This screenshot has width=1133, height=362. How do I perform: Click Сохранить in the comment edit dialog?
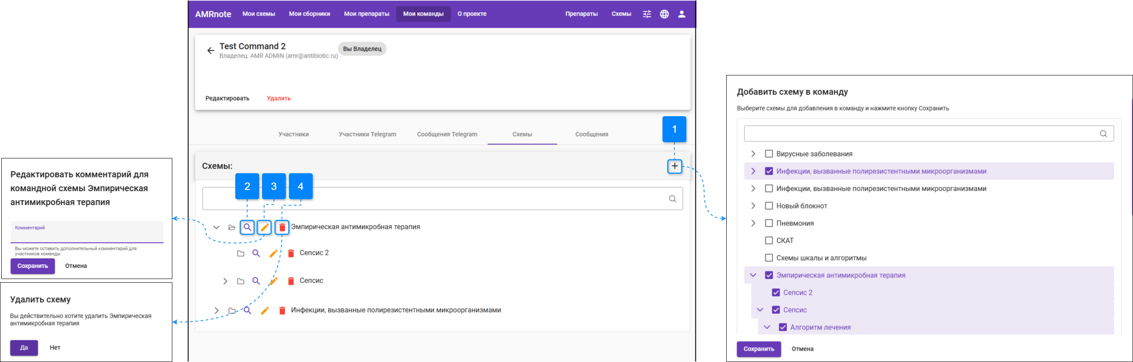point(33,266)
